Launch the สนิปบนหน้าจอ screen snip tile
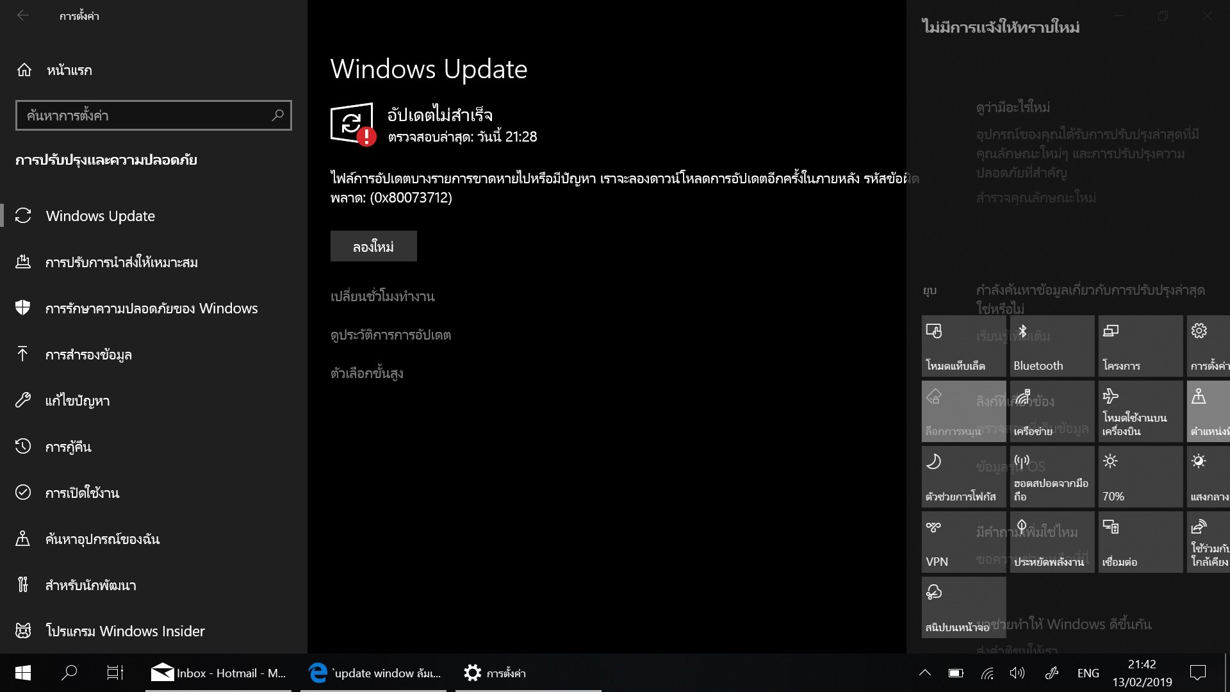The height and width of the screenshot is (692, 1230). (964, 607)
